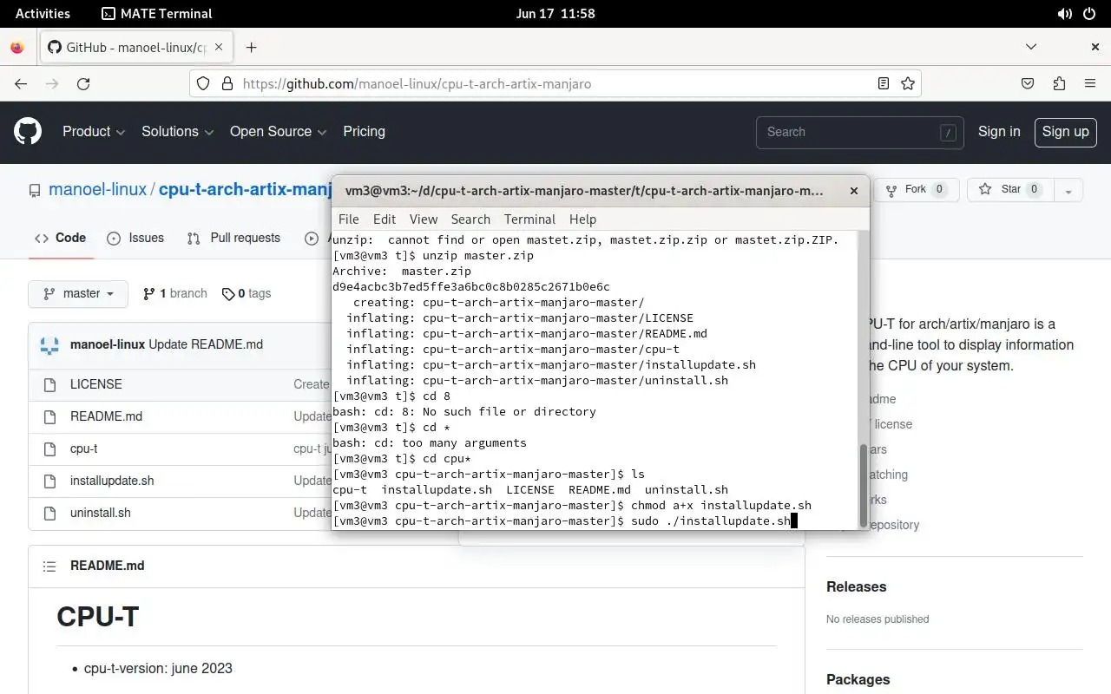Click the Pricing link
1111x694 pixels.
pos(364,132)
